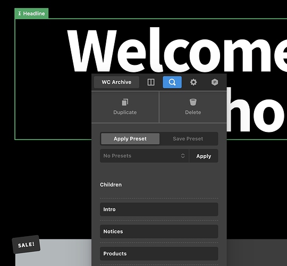Open the Intro child element
The height and width of the screenshot is (266, 287).
coord(159,210)
